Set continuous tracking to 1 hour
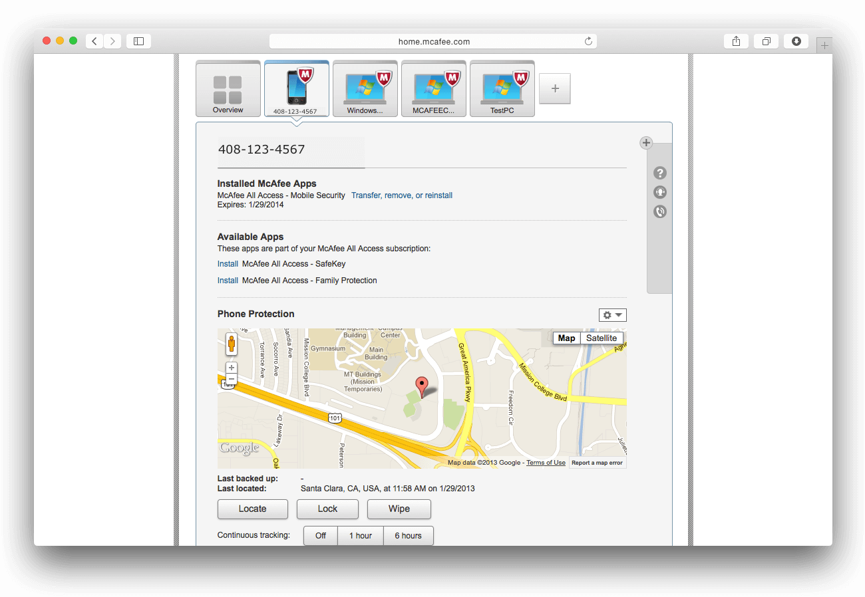 (x=361, y=536)
